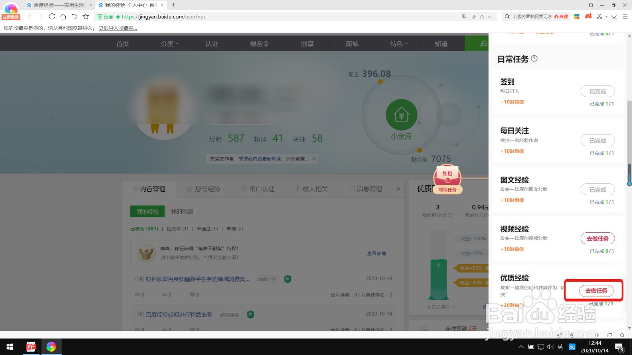Open the browser hamburger menu
This screenshot has height=355, width=632.
[x=625, y=17]
